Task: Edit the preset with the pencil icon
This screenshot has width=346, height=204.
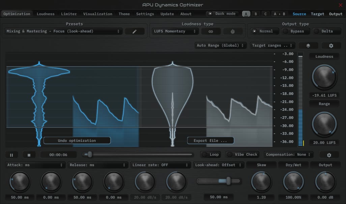Action: (x=135, y=31)
